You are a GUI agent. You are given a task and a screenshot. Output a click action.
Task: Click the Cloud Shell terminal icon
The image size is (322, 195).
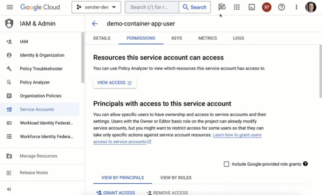(252, 7)
